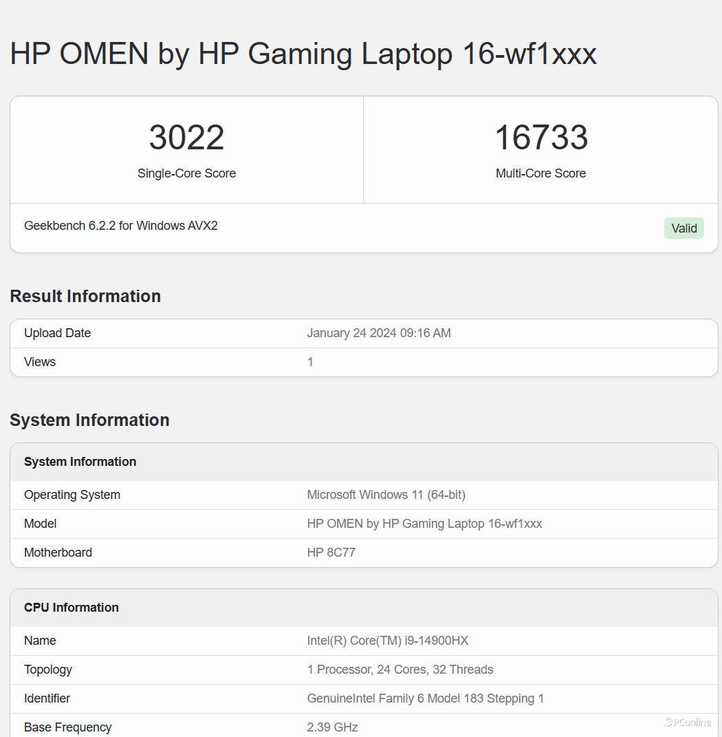Screen dimensions: 722x737
Task: Select the 24 Cores, 32 Threads topology value
Action: coord(400,670)
